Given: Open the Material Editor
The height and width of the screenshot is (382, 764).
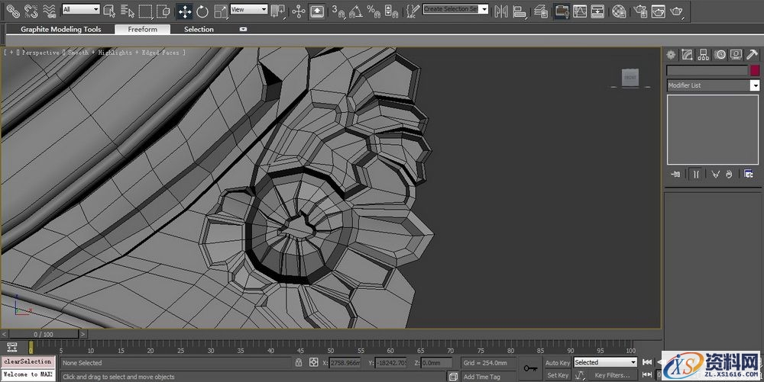Looking at the screenshot, I should [619, 11].
